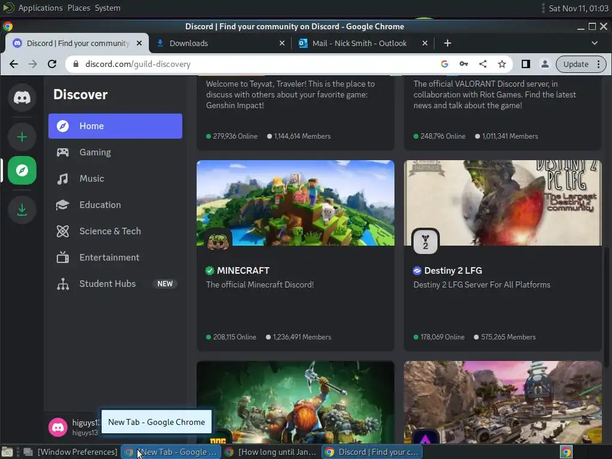
Task: Open the System menu
Action: pos(108,8)
